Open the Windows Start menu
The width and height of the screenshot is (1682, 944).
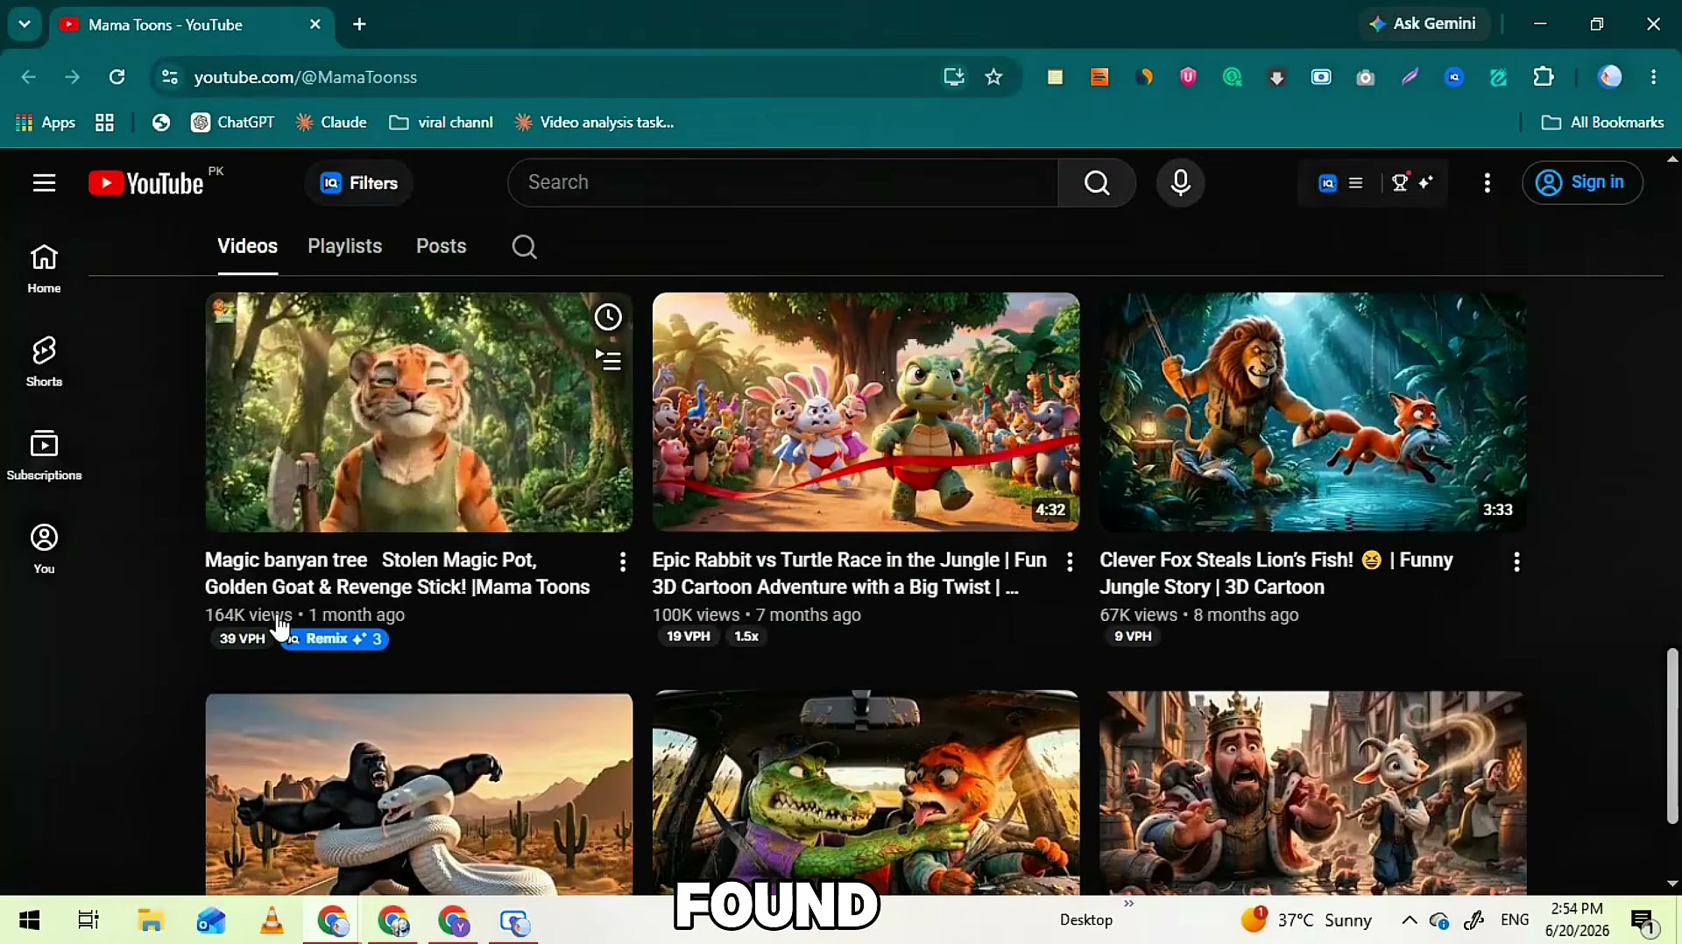tap(29, 920)
